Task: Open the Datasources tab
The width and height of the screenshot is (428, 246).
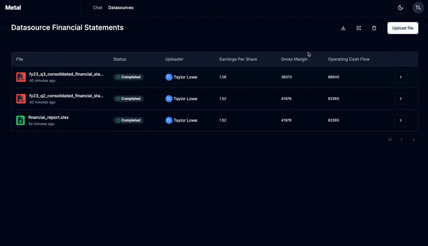Action: pyautogui.click(x=121, y=8)
